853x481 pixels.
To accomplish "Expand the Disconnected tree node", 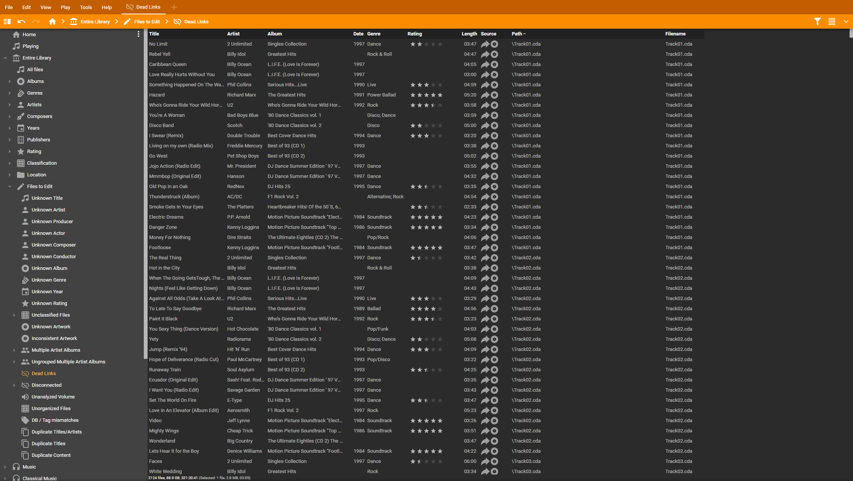I will pos(14,385).
